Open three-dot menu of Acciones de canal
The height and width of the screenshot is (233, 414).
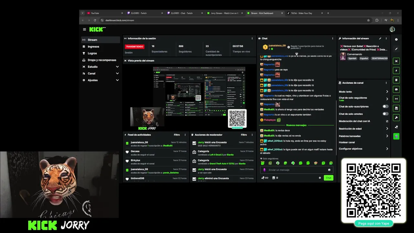[x=386, y=83]
